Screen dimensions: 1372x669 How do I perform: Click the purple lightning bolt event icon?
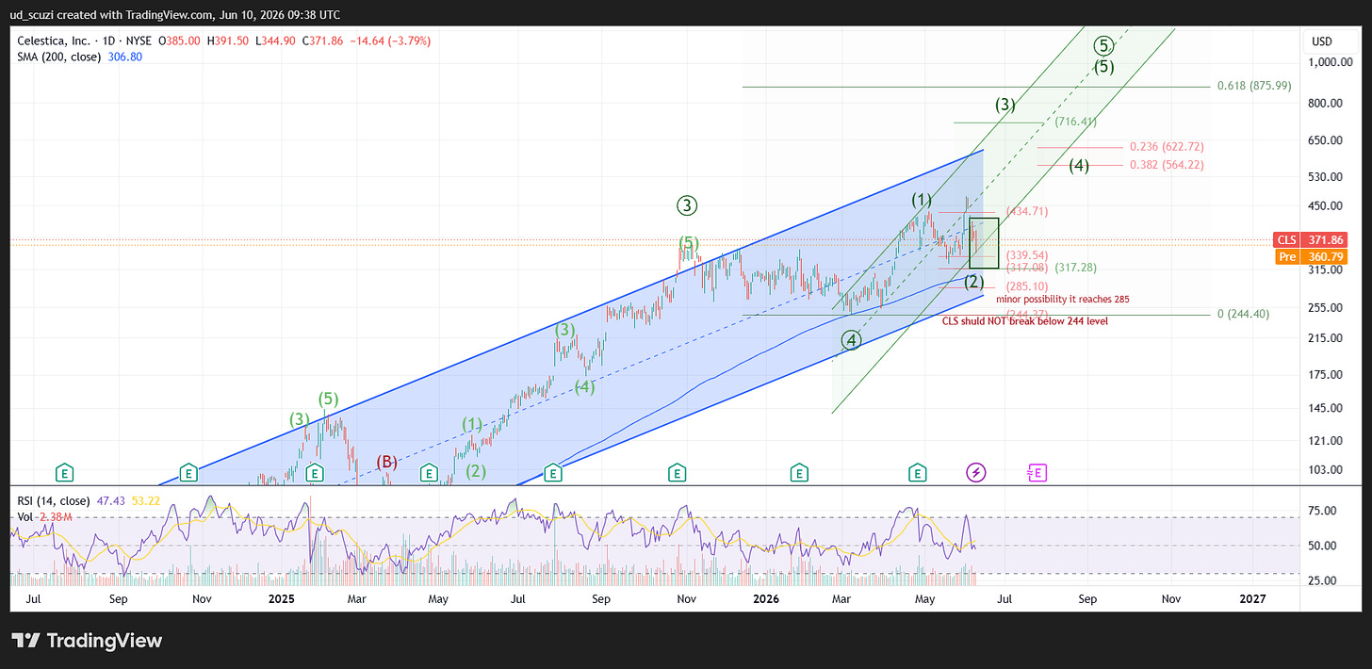tap(976, 472)
